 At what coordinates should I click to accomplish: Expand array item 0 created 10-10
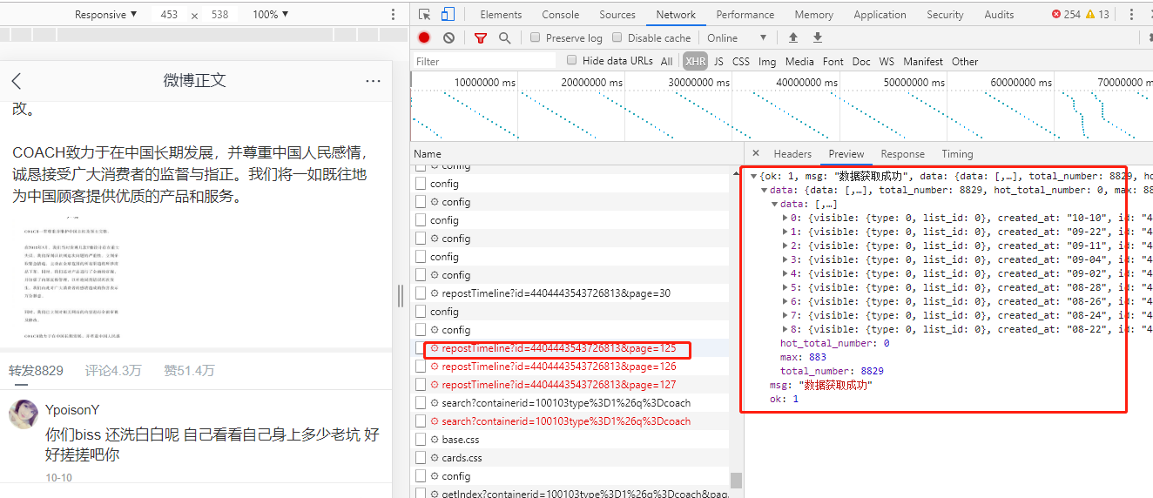tap(786, 218)
